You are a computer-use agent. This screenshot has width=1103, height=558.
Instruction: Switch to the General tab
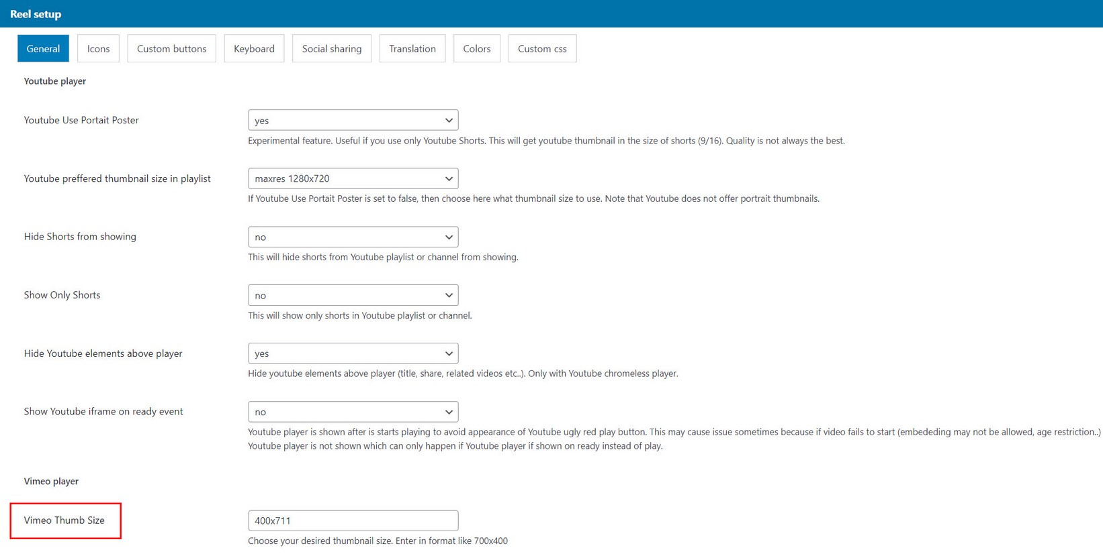coord(43,48)
